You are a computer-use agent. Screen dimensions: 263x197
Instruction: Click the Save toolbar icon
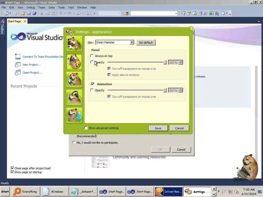[x=29, y=13]
